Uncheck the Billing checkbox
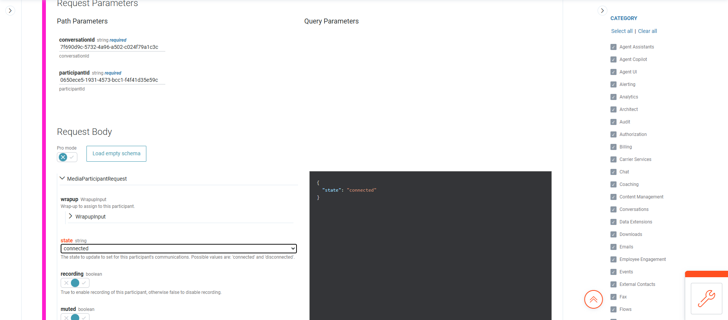This screenshot has width=728, height=320. pos(613,147)
